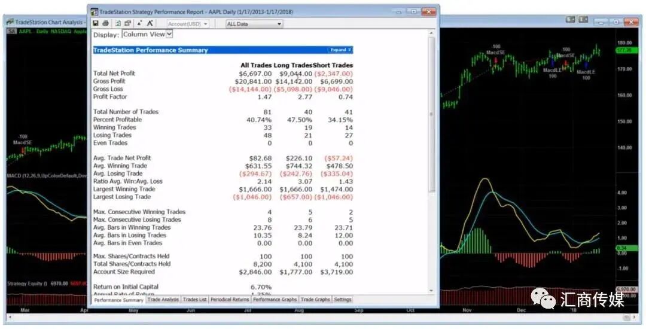Select the Long Trades column header
Screen dimensions: 646x329
point(293,65)
